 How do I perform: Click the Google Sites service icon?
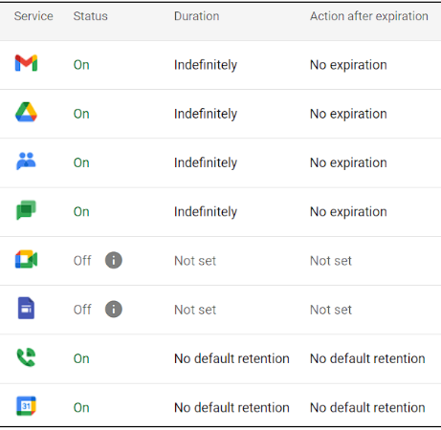(26, 308)
